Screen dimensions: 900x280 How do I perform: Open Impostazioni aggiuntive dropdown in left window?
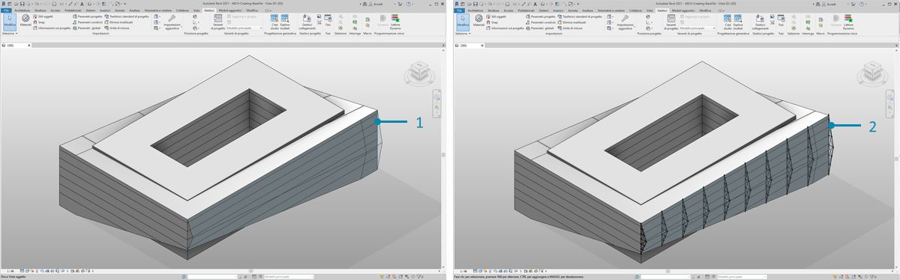[172, 22]
